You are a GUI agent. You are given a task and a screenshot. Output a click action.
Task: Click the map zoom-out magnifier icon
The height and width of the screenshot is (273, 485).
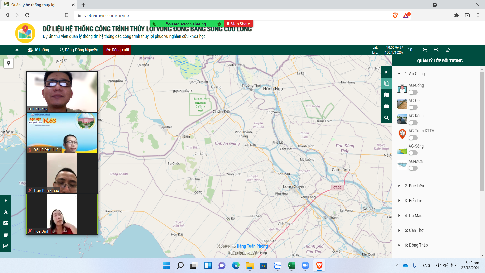click(x=436, y=50)
